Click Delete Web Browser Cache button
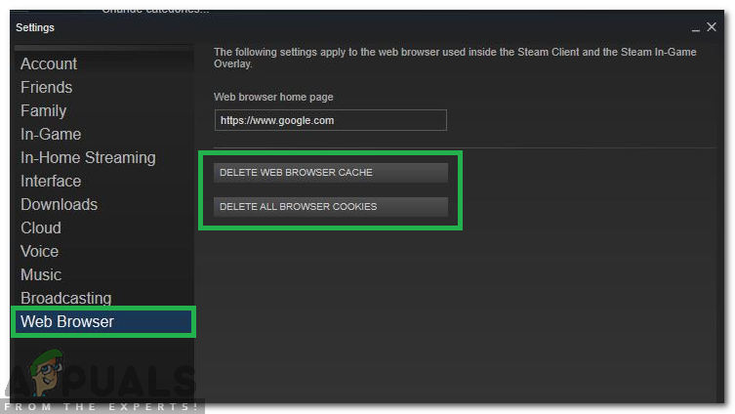This screenshot has width=735, height=414. click(x=331, y=173)
